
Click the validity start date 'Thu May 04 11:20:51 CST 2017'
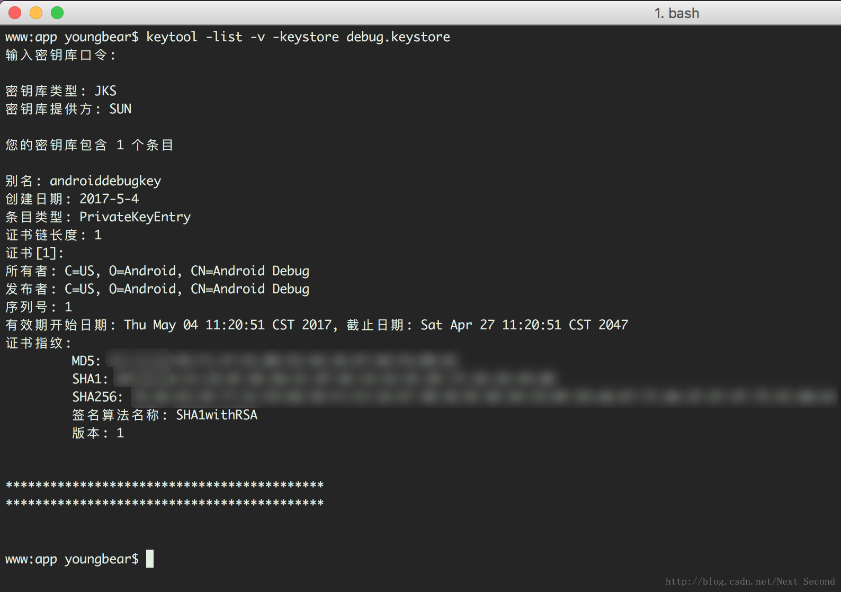click(228, 325)
